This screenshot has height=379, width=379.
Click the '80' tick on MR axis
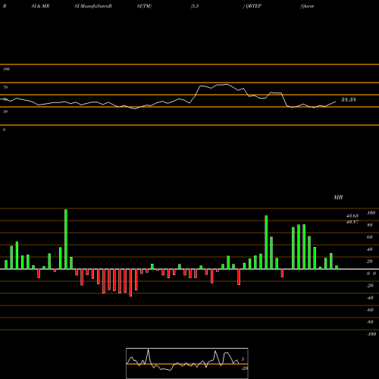click(370, 225)
